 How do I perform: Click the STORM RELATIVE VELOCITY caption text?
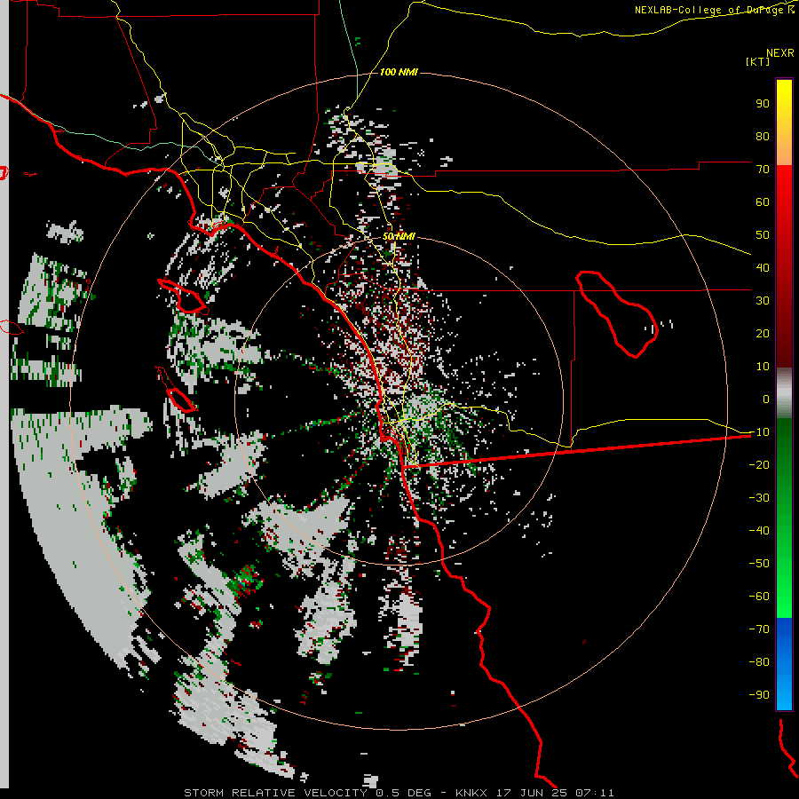(x=275, y=793)
